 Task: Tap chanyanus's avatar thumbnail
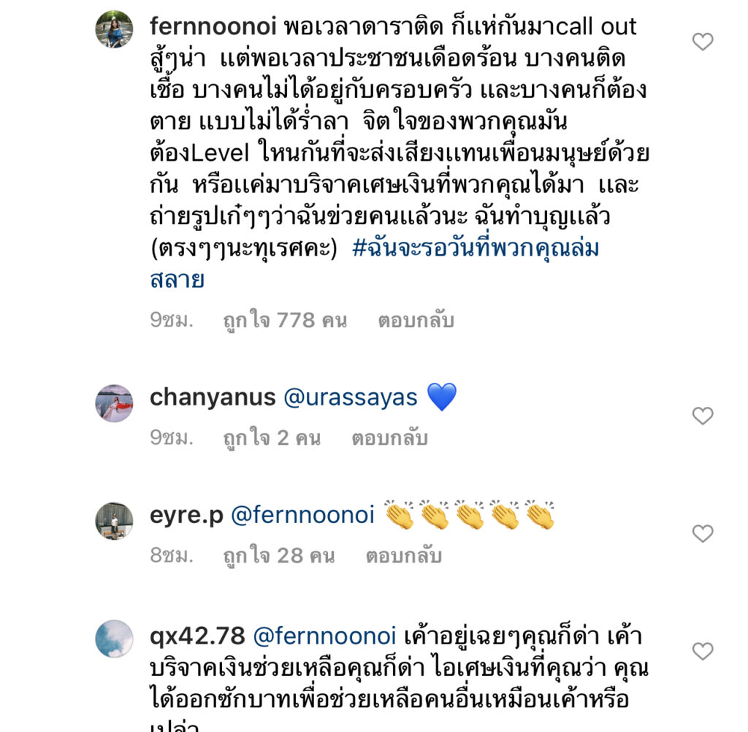click(114, 403)
